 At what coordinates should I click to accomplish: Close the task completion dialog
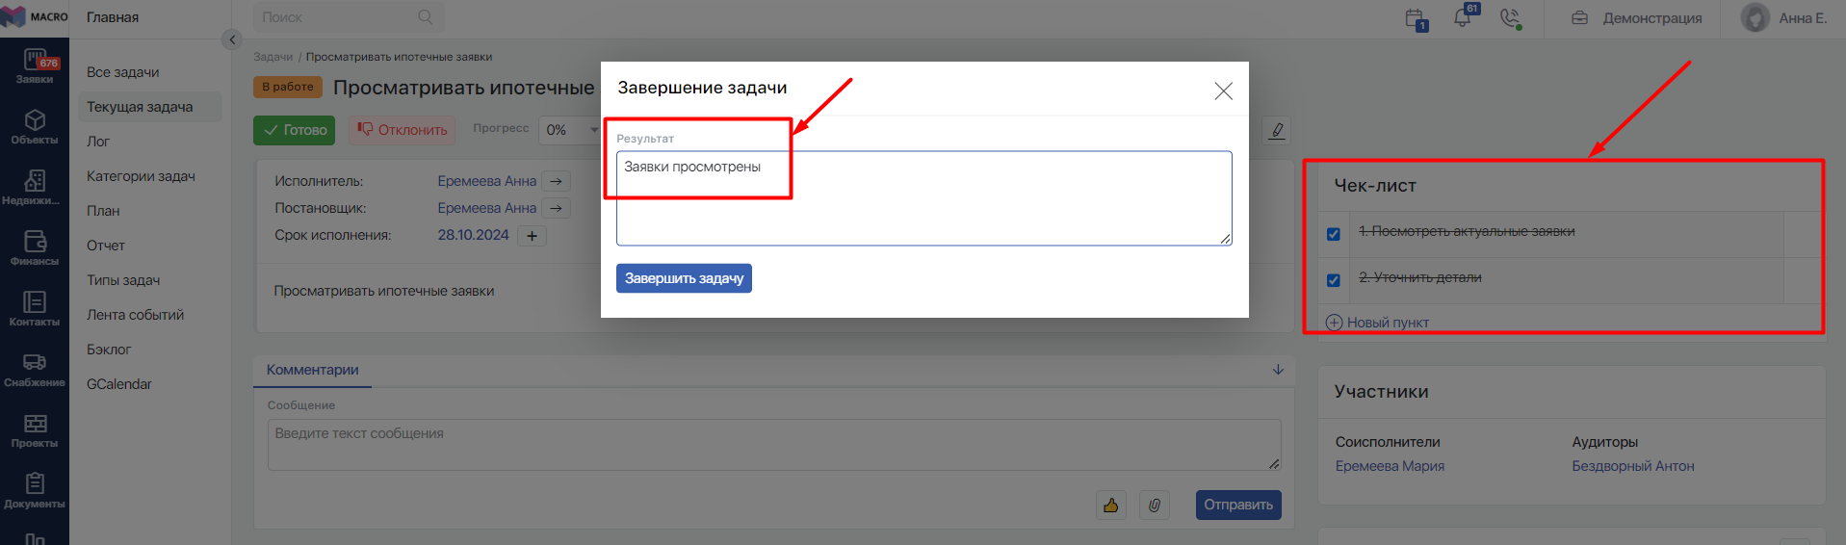[1223, 91]
